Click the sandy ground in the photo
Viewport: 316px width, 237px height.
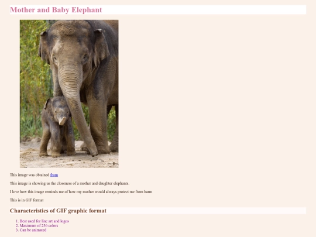tap(69, 160)
